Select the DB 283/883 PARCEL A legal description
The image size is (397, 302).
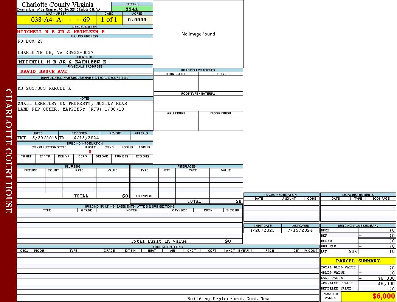point(44,88)
